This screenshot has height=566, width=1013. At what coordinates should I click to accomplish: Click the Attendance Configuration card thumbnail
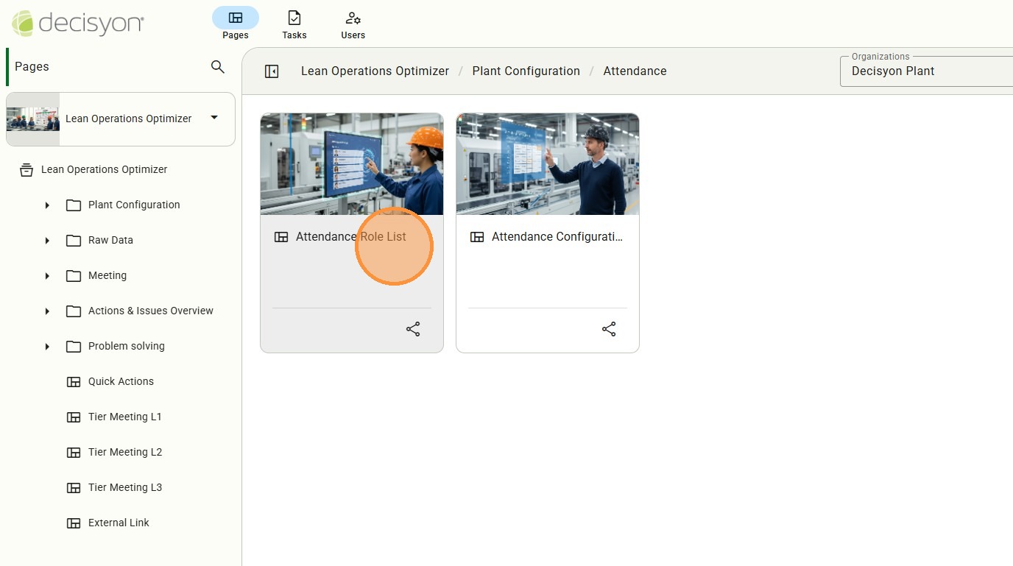(547, 164)
